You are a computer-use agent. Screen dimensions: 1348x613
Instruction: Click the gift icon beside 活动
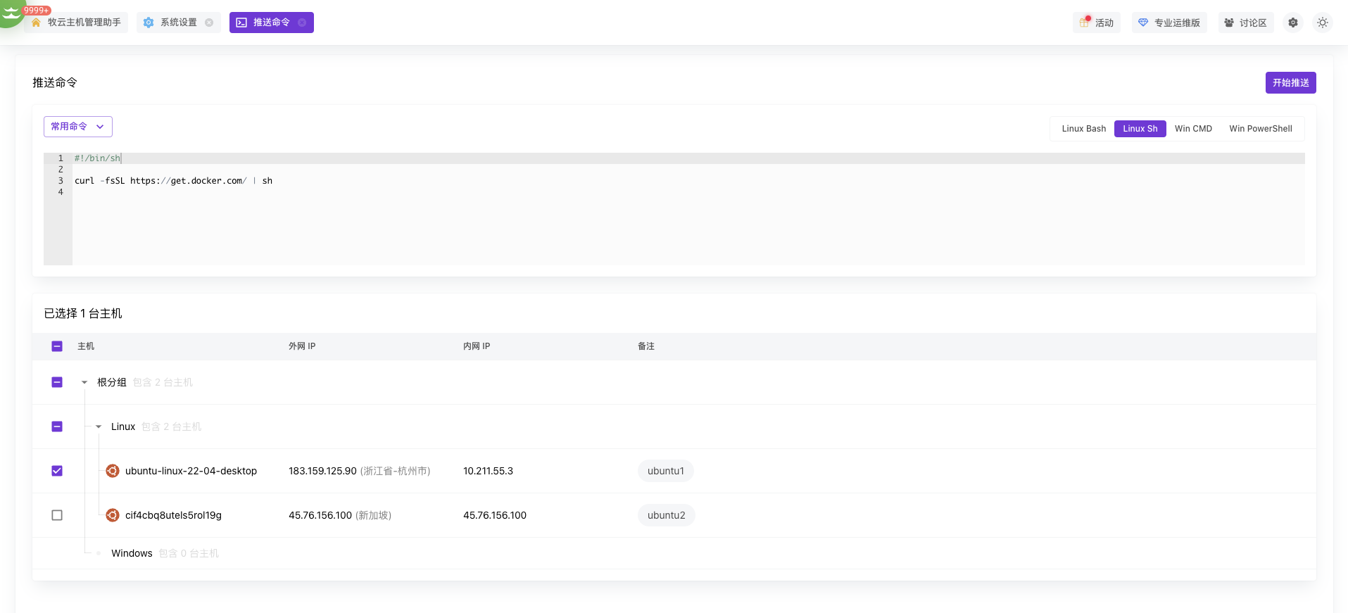tap(1085, 23)
